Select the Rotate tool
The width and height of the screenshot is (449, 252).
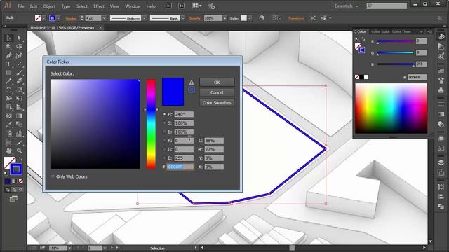[8, 90]
